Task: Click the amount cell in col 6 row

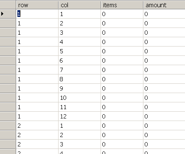Action: pos(164,60)
